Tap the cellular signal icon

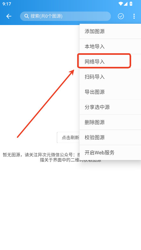[x=125, y=4]
